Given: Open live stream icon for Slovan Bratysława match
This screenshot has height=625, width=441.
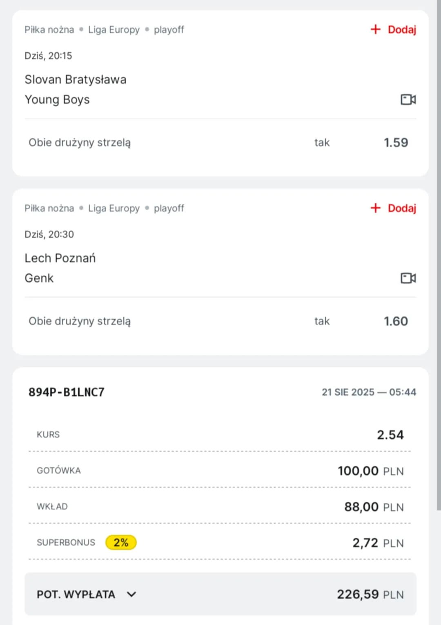Looking at the screenshot, I should coord(408,99).
